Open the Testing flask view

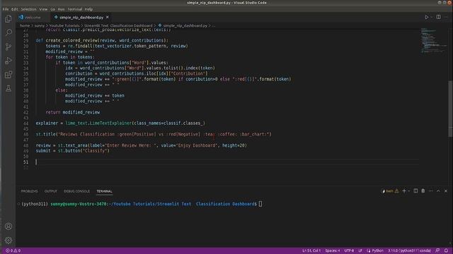click(8, 89)
